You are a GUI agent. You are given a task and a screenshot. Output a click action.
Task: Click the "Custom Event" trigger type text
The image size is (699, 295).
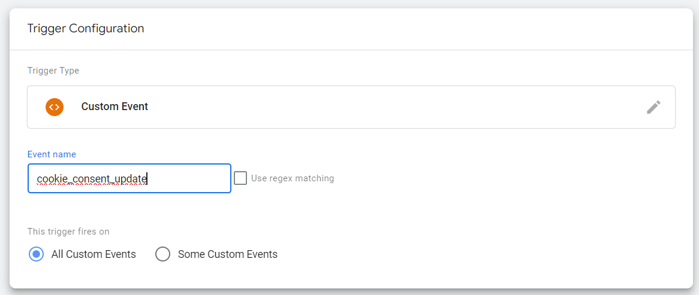tap(115, 107)
